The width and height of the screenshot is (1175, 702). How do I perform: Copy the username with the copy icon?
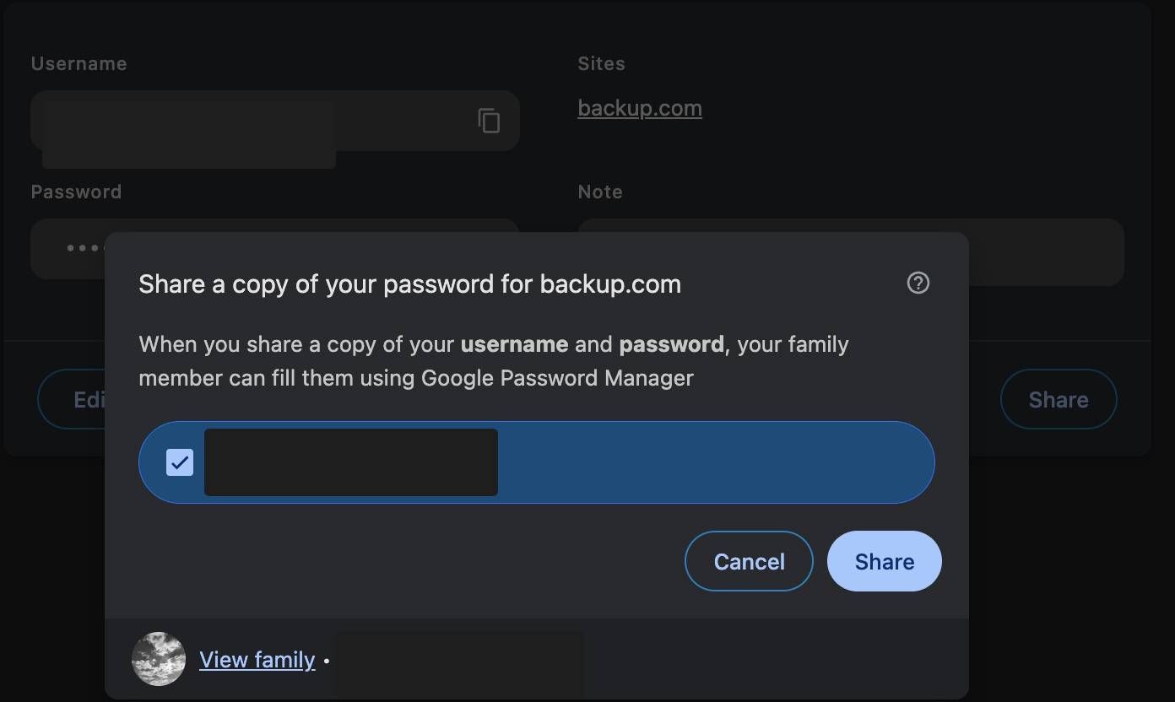tap(489, 121)
